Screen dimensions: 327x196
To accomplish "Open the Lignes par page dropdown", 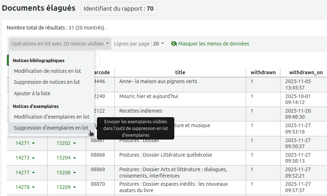I will [139, 44].
